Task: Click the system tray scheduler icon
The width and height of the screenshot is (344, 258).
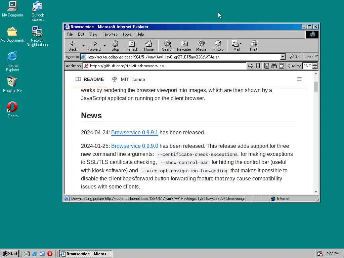Action: click(x=320, y=254)
